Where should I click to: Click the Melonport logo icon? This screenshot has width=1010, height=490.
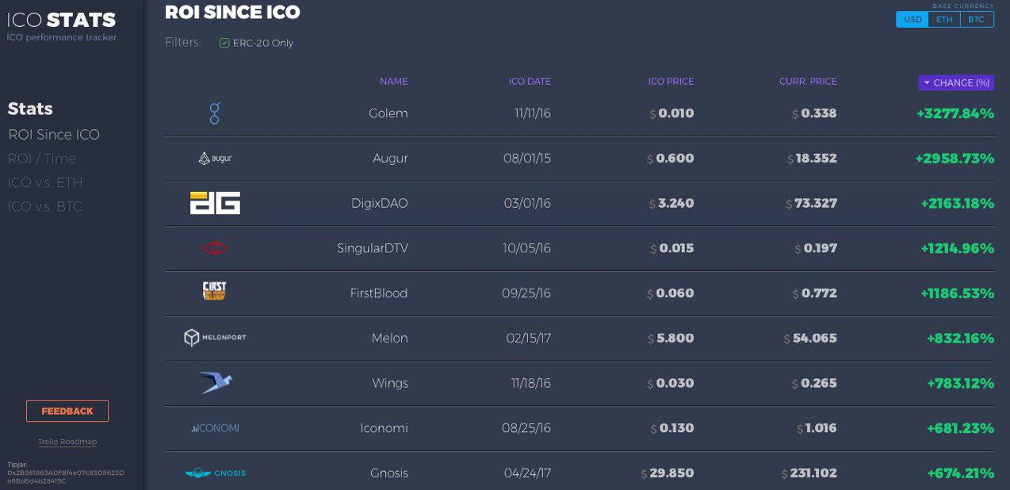pyautogui.click(x=215, y=338)
